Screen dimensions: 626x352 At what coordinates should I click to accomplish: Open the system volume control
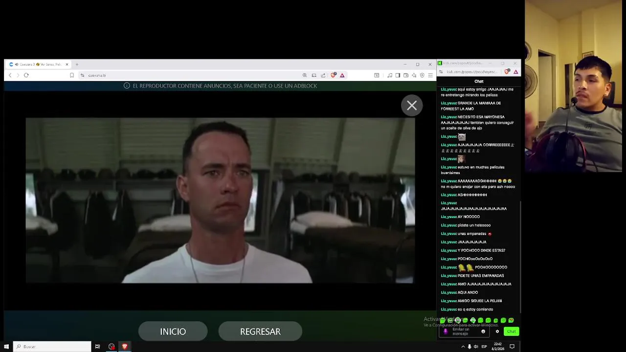point(476,347)
